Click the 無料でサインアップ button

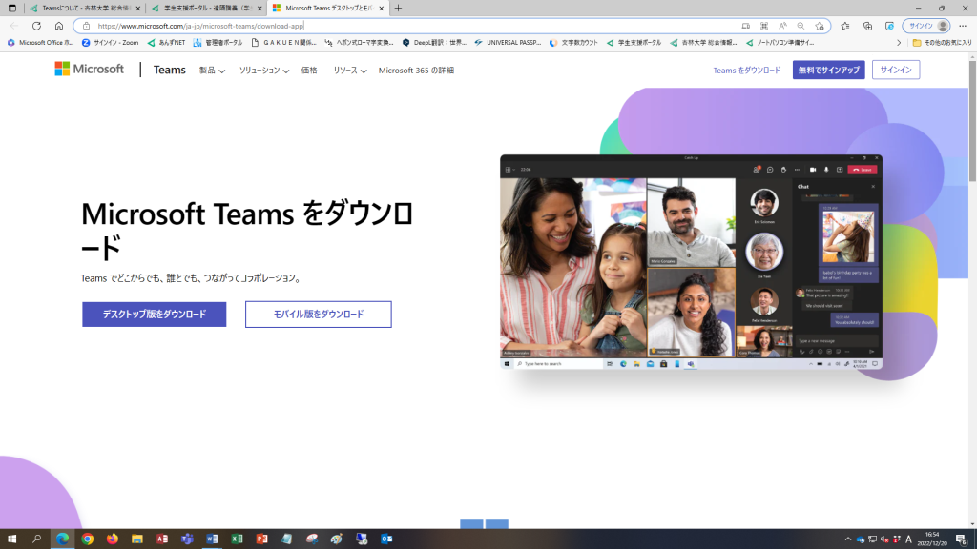pos(829,70)
